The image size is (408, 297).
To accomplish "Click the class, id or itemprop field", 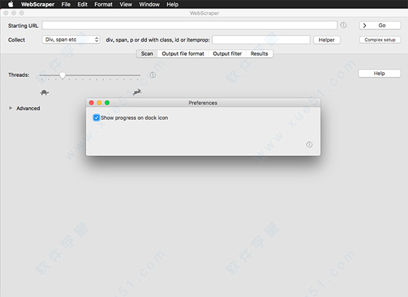I will click(x=261, y=40).
